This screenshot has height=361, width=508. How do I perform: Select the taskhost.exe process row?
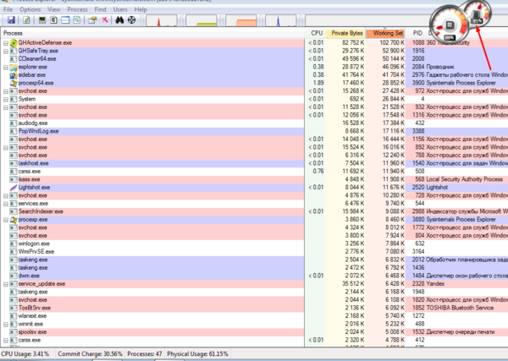(x=254, y=163)
